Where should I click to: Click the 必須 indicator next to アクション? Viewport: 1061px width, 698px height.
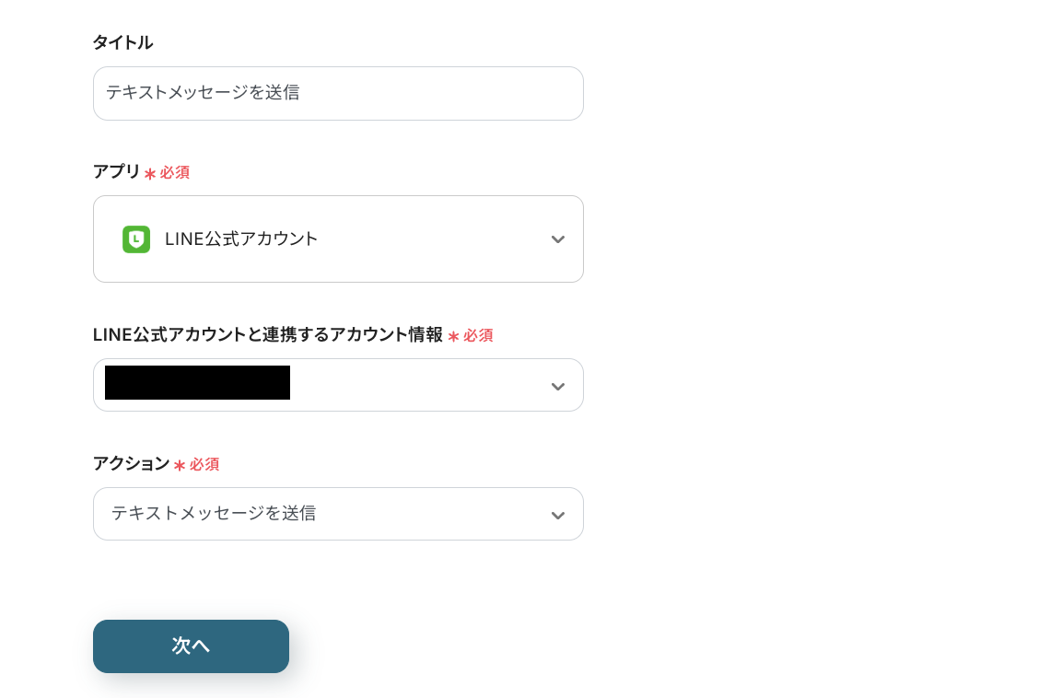tap(196, 464)
